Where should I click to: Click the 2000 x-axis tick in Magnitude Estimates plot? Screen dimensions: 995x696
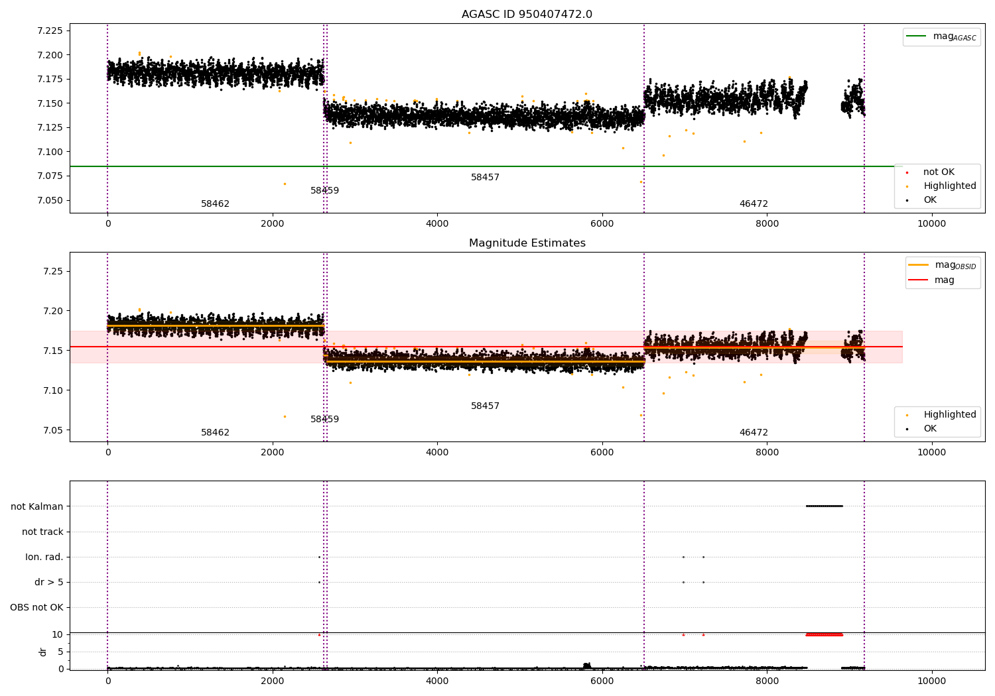coord(273,453)
